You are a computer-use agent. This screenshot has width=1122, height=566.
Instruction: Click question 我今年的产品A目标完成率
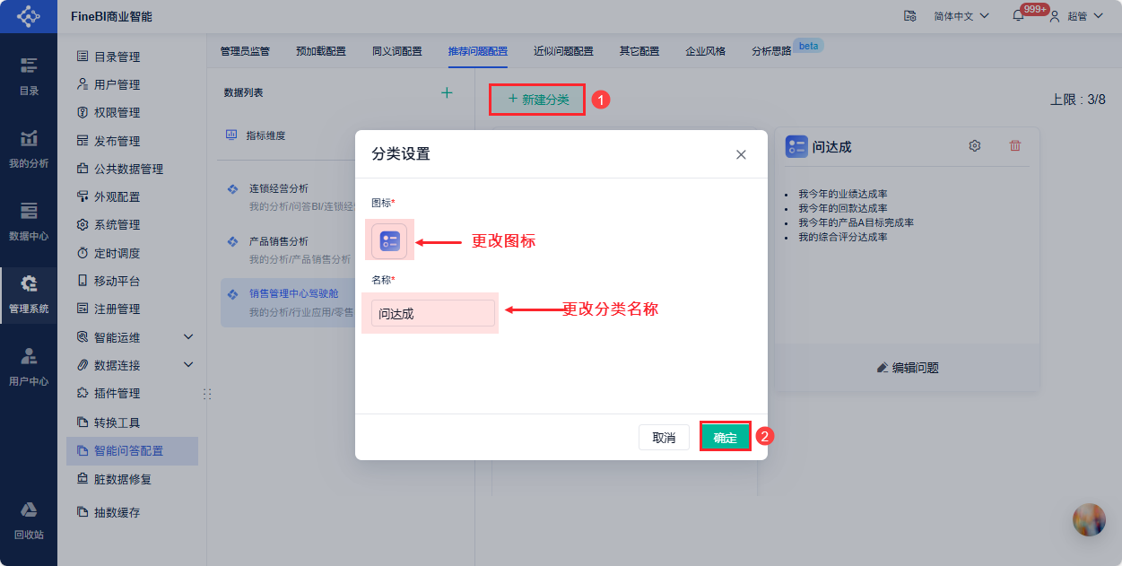[856, 222]
